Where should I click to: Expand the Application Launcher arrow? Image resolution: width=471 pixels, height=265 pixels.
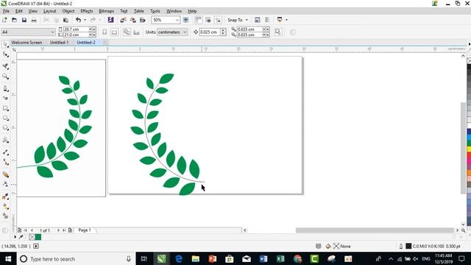[x=286, y=20]
